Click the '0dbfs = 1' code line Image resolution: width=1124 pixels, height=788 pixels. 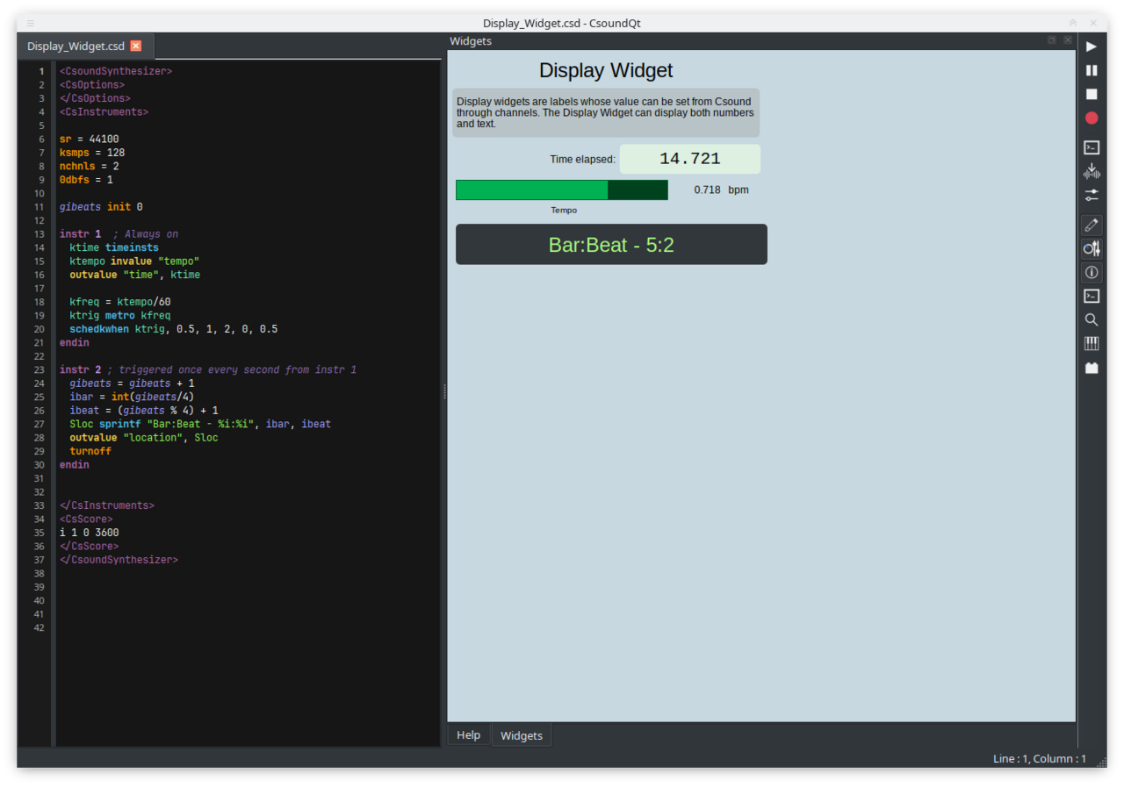[x=86, y=180]
